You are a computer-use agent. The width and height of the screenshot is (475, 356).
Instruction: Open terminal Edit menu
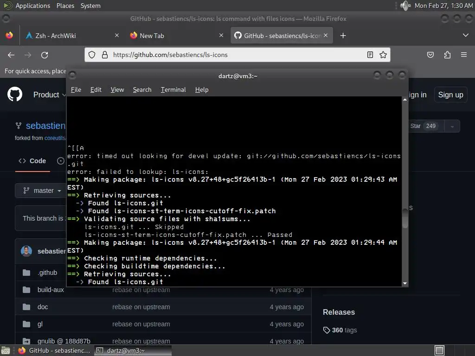point(96,89)
